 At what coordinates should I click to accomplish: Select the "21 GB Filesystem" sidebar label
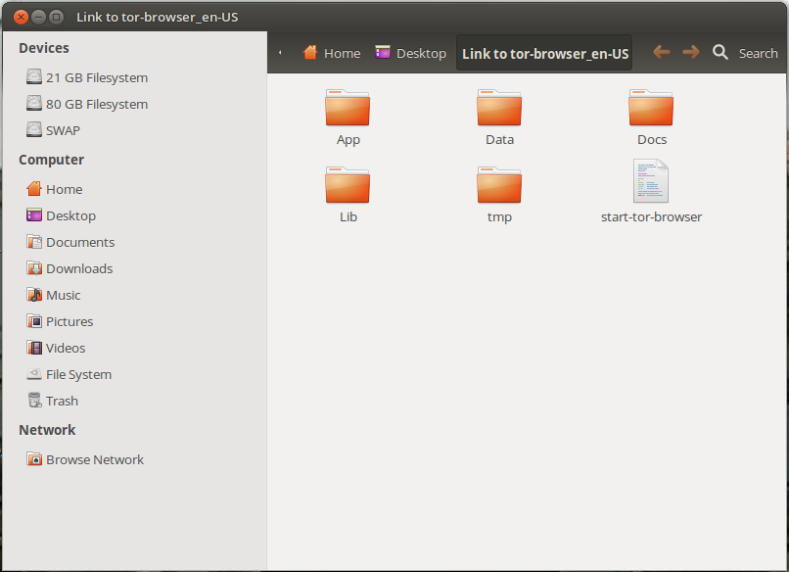pyautogui.click(x=97, y=77)
